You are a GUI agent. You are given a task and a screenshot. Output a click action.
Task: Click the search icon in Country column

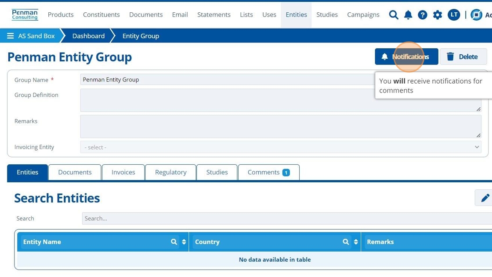346,241
